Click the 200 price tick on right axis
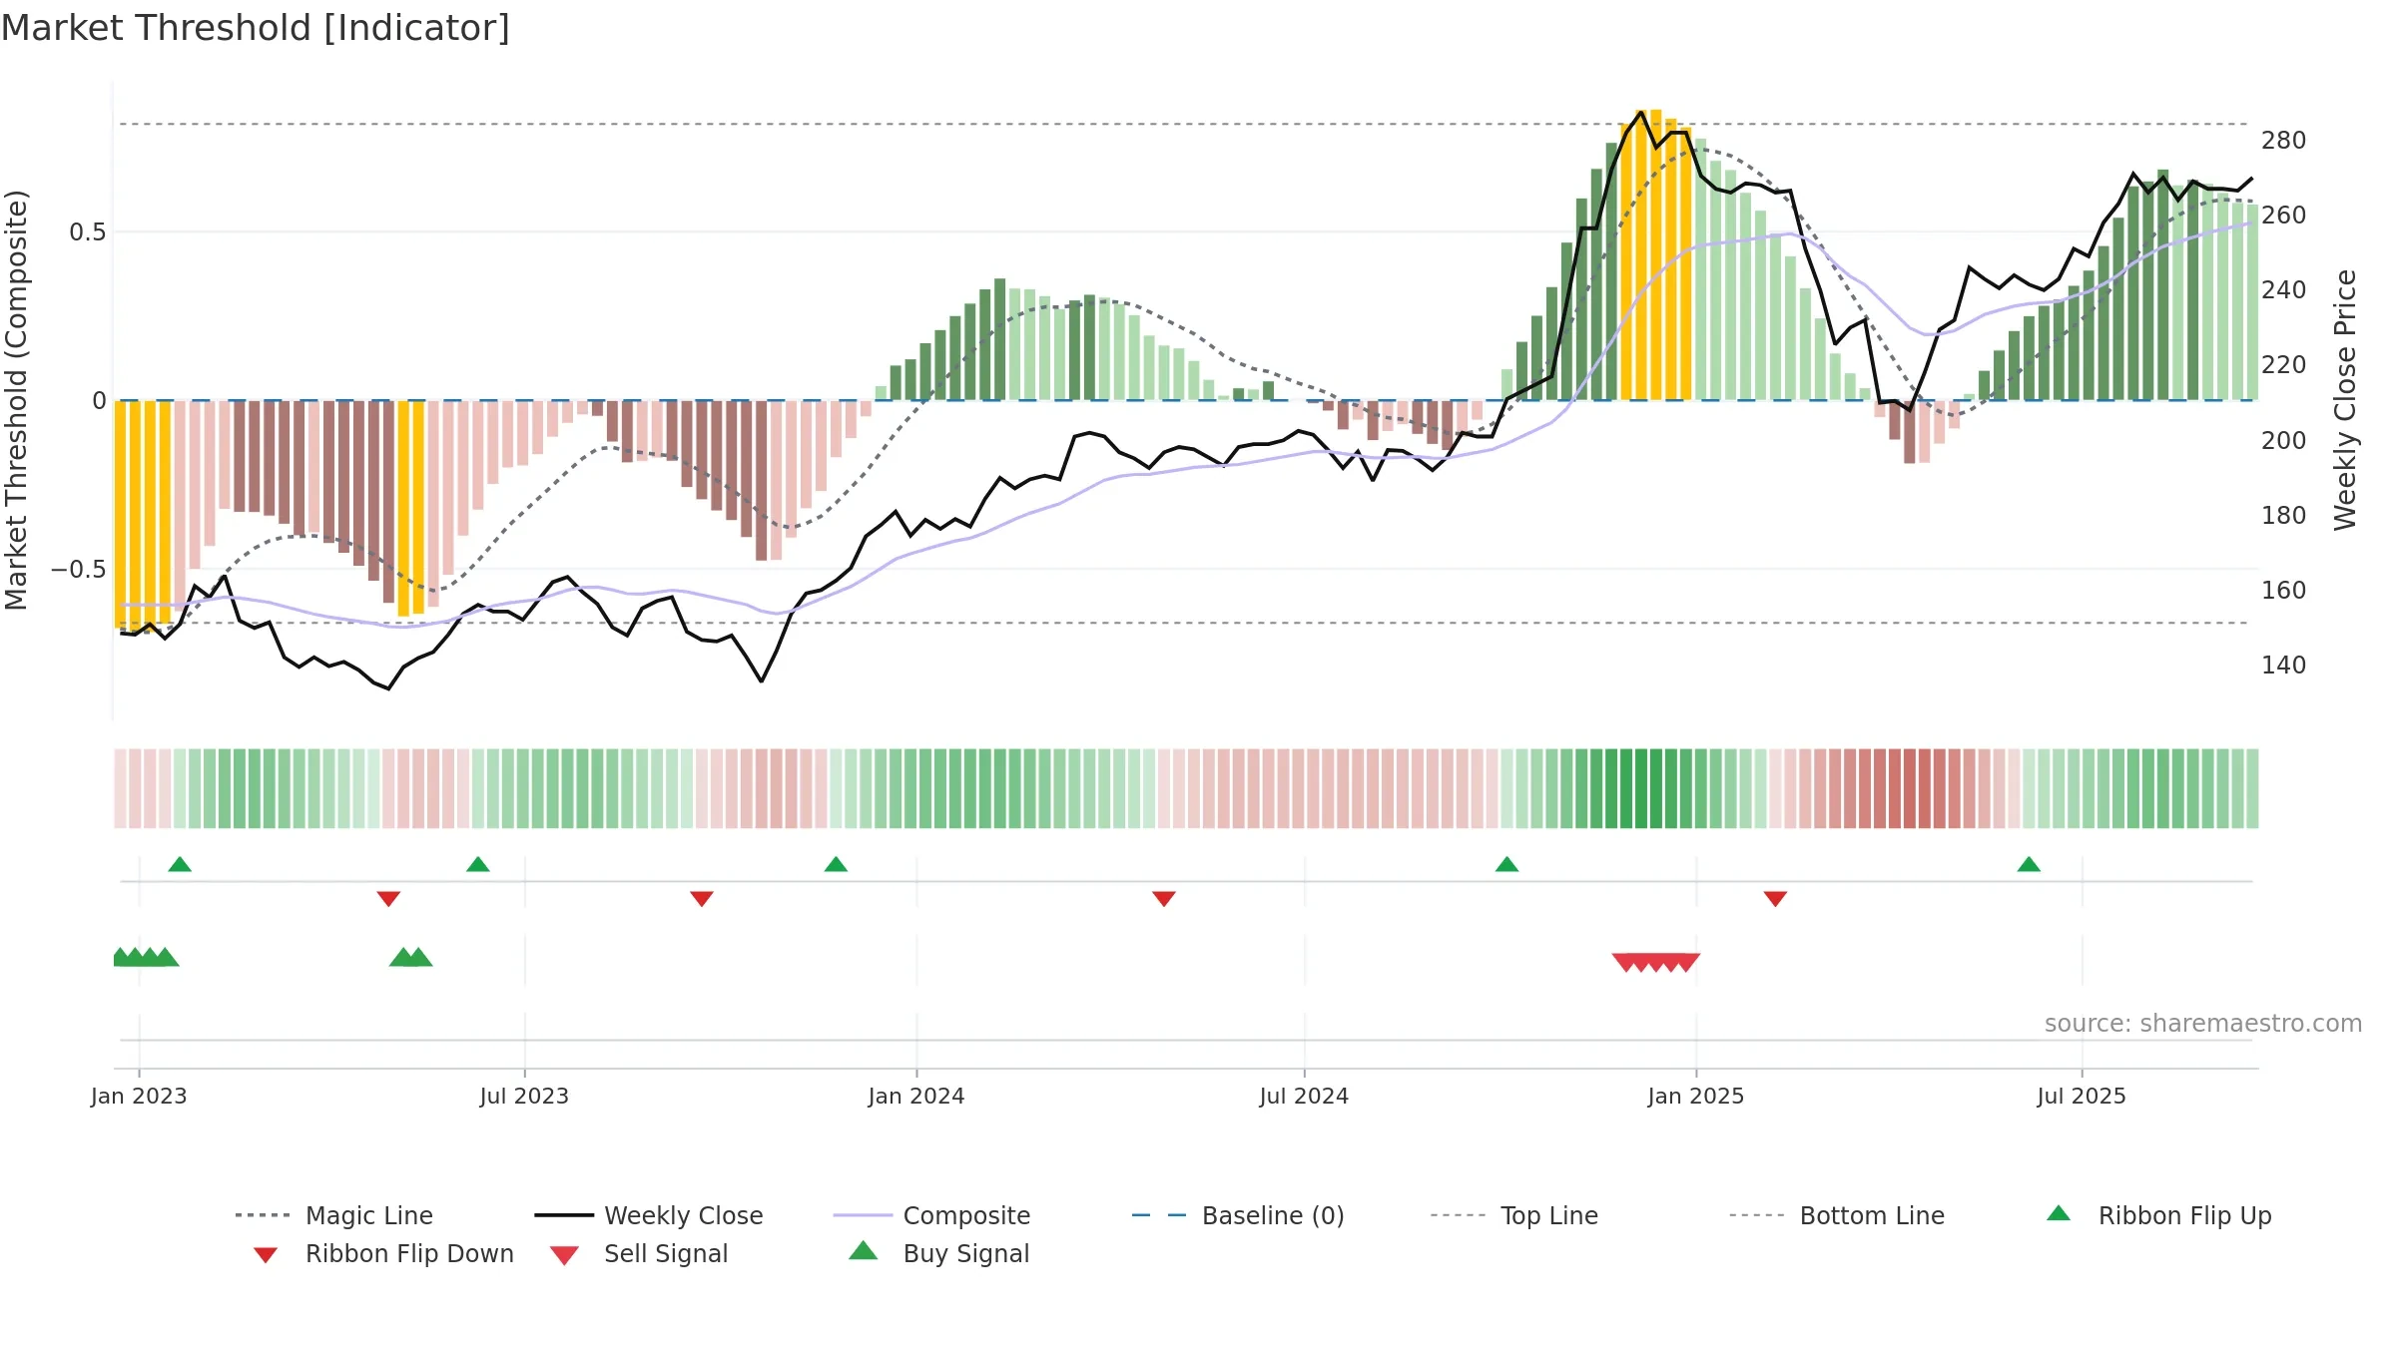 click(2284, 440)
